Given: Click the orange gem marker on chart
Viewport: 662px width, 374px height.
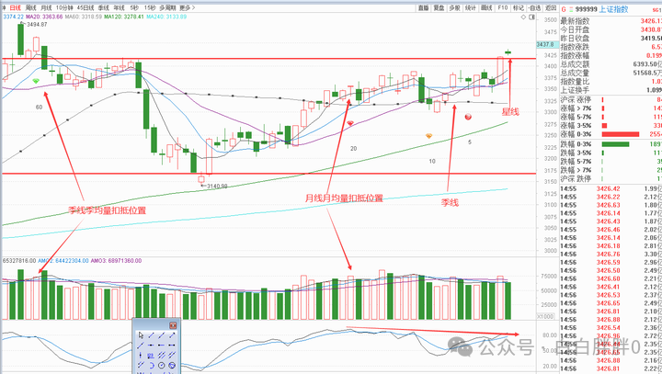Looking at the screenshot, I should pyautogui.click(x=428, y=136).
